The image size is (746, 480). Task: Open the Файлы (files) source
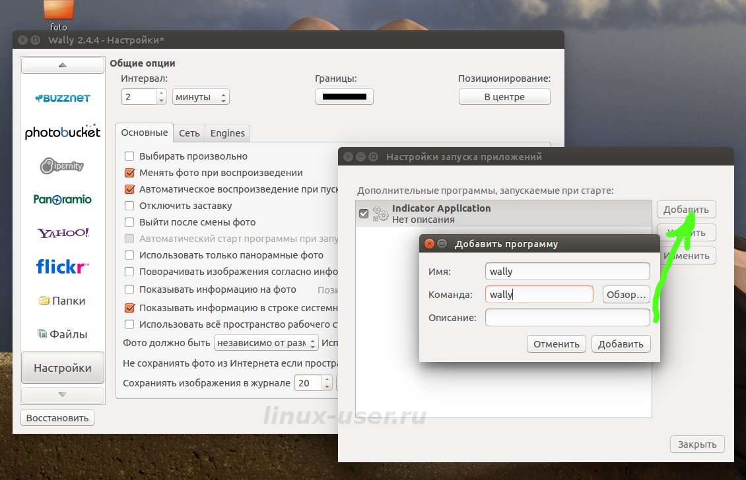click(x=62, y=334)
